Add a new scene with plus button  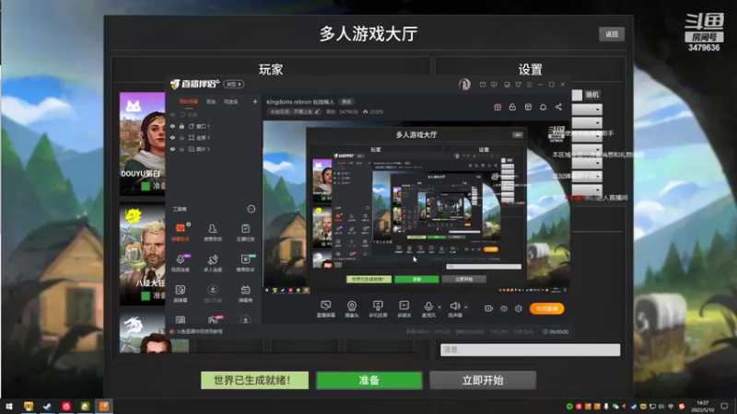point(255,101)
